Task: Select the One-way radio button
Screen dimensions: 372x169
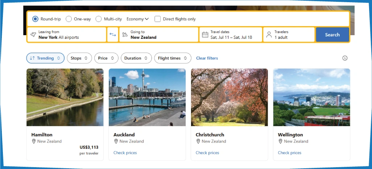Action: (69, 19)
